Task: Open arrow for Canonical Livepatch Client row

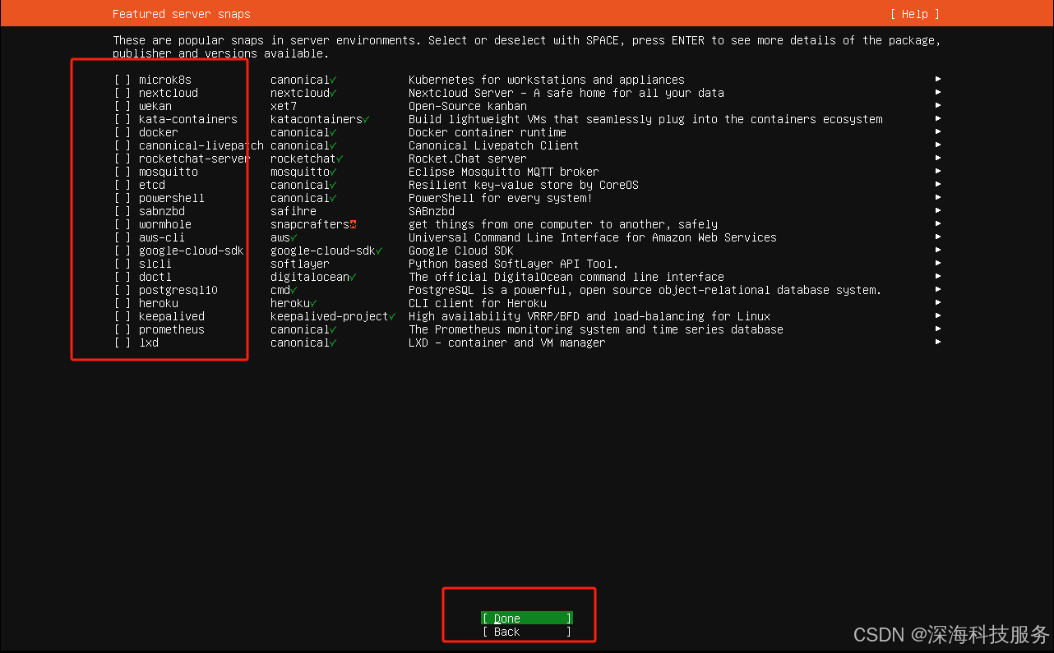Action: [x=938, y=145]
